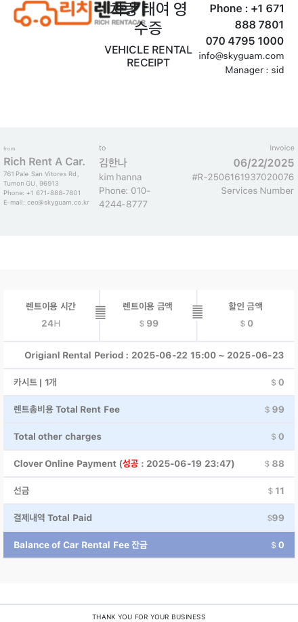This screenshot has height=622, width=298.
Task: Open the info@skyguam.com email link
Action: click(241, 56)
